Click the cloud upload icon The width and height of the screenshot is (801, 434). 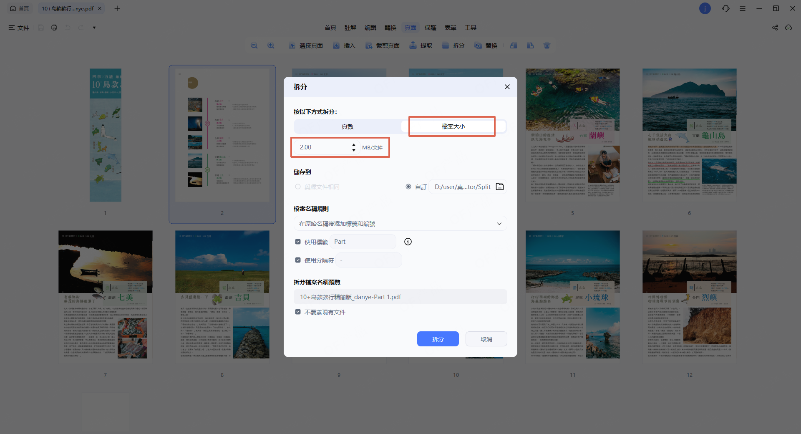coord(788,28)
